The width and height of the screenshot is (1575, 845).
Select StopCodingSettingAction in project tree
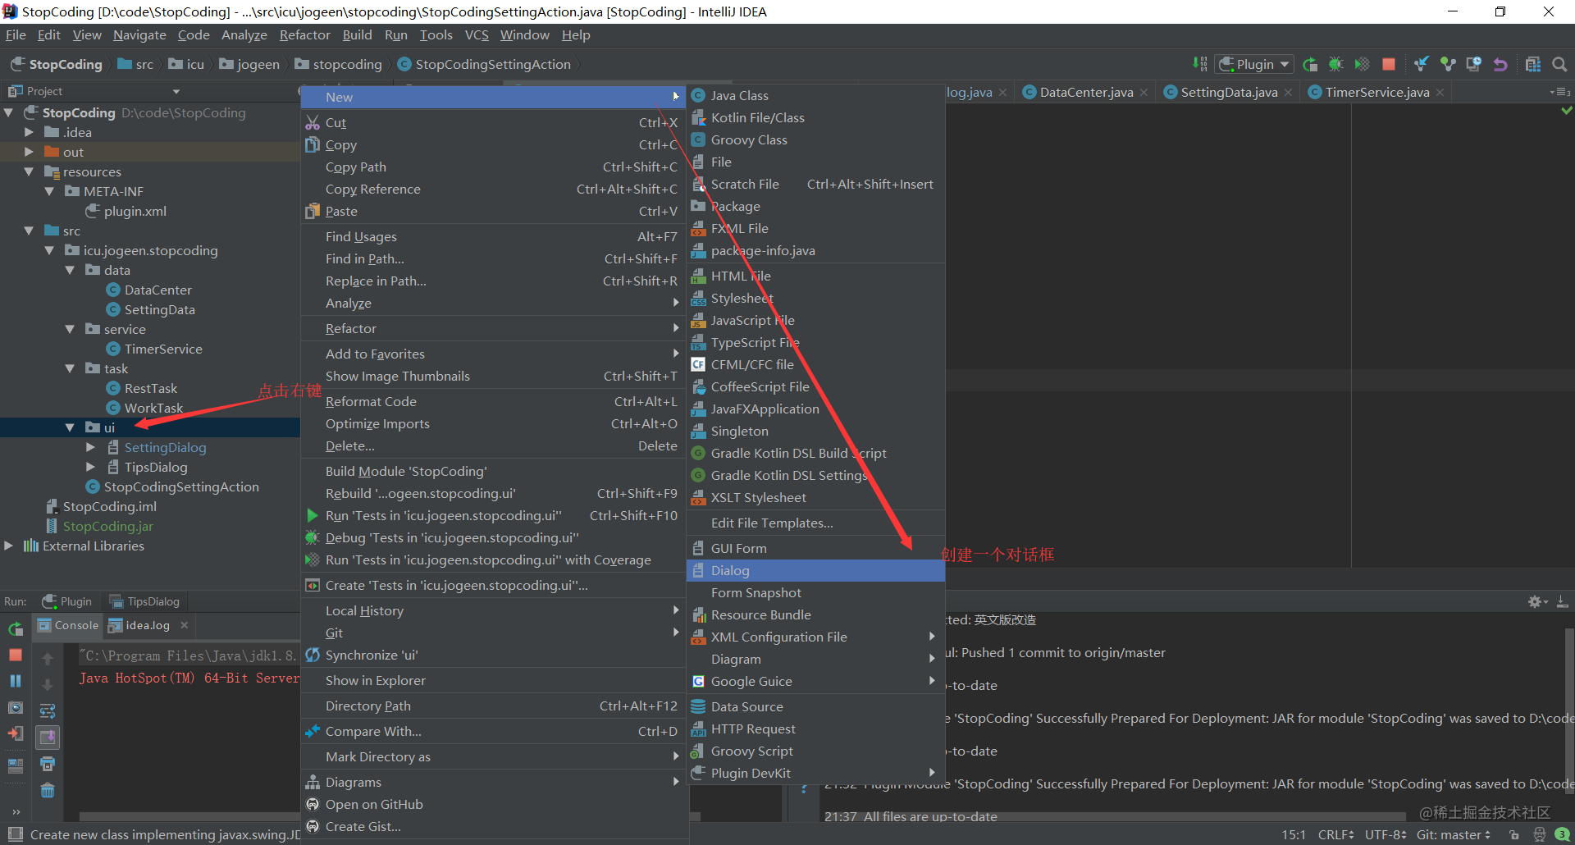[x=172, y=486]
